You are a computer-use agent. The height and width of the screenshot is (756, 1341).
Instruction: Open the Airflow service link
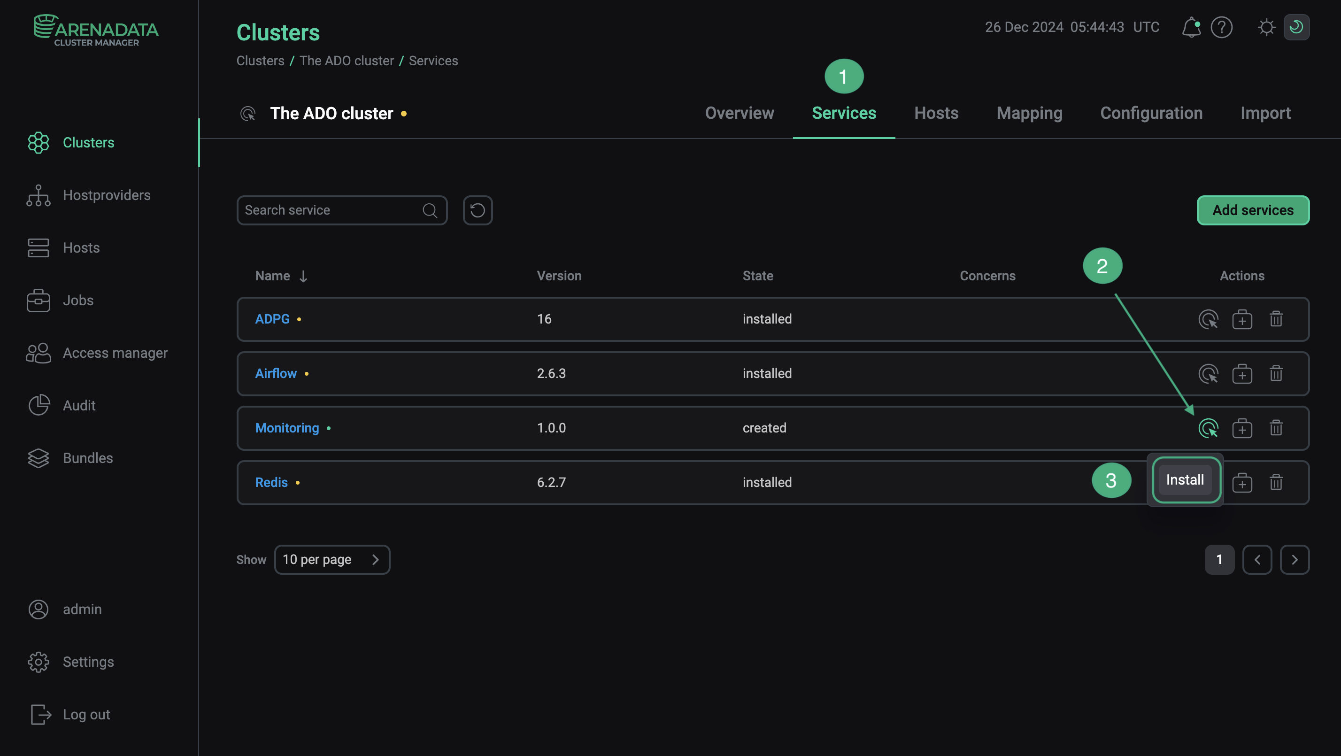tap(275, 373)
